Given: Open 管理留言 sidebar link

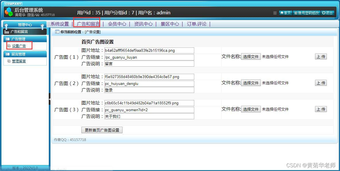Looking at the screenshot, I should (19, 61).
